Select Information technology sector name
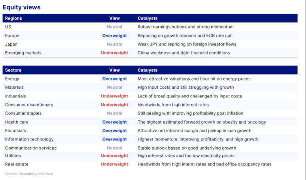This screenshot has height=180, width=306. click(29, 139)
